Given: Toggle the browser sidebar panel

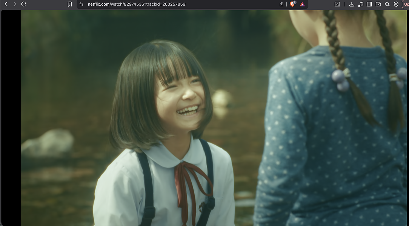Looking at the screenshot, I should (x=369, y=4).
